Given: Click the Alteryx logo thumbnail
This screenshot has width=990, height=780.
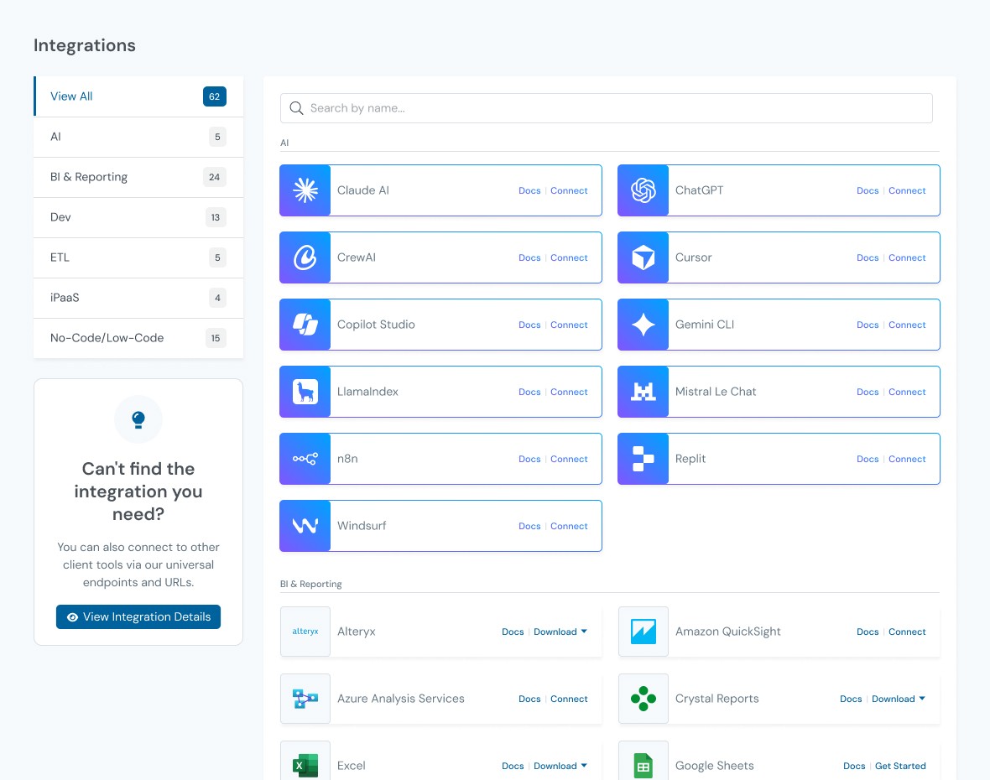Looking at the screenshot, I should [305, 632].
